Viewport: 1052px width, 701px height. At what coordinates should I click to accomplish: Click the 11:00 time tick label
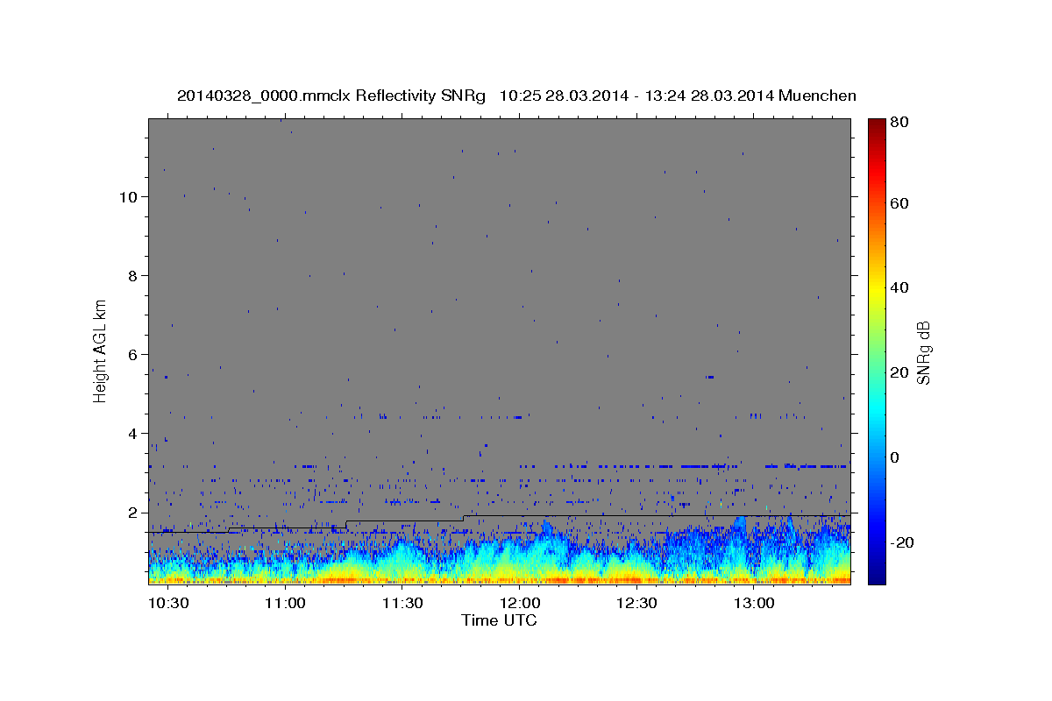[284, 603]
